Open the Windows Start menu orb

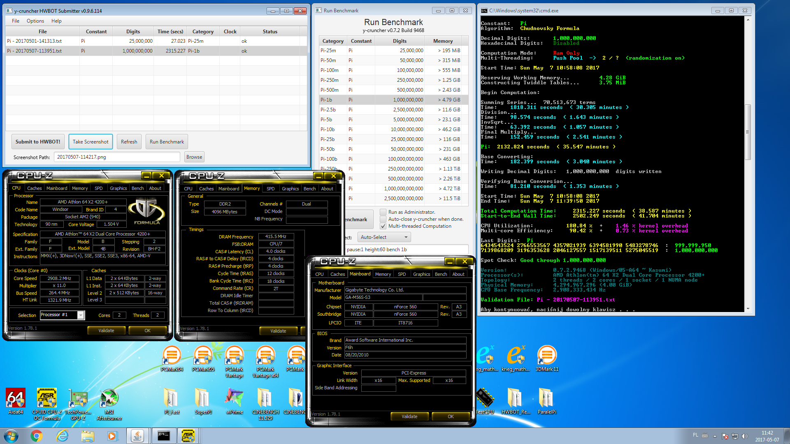tap(11, 436)
